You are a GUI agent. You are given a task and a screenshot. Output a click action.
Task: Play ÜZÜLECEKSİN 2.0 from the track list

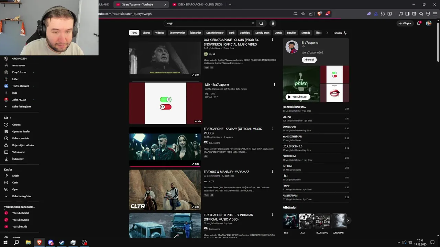tap(316, 148)
